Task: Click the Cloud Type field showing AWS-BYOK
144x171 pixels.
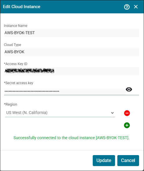Action: (x=72, y=52)
